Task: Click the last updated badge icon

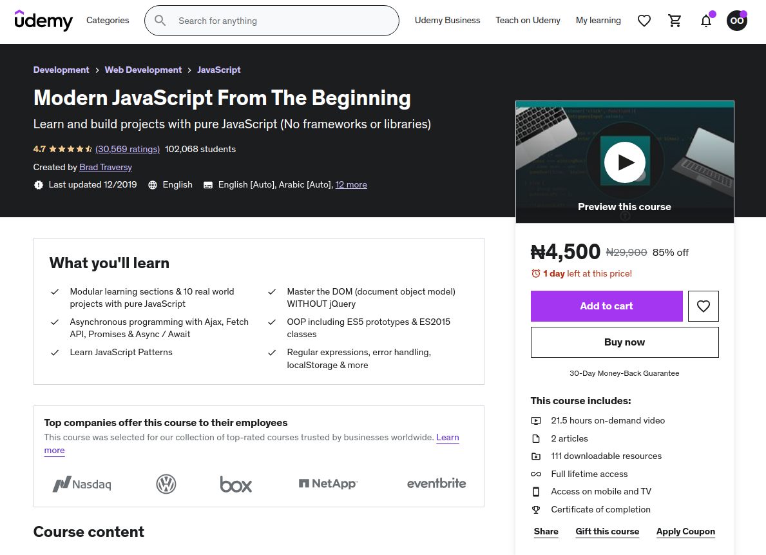Action: [x=39, y=185]
